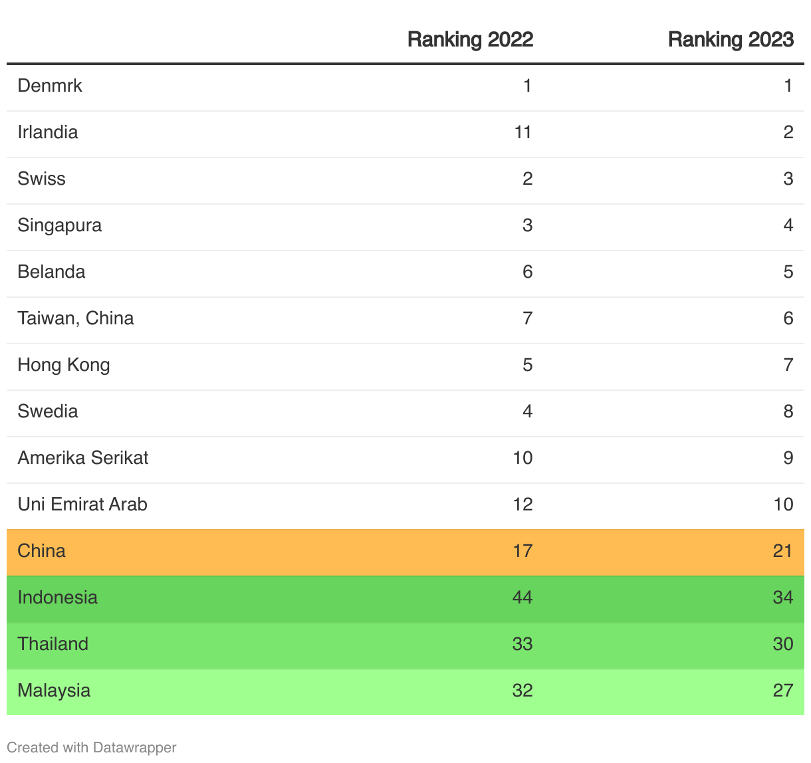Click the Swiss country name
The width and height of the screenshot is (811, 763).
(x=42, y=179)
